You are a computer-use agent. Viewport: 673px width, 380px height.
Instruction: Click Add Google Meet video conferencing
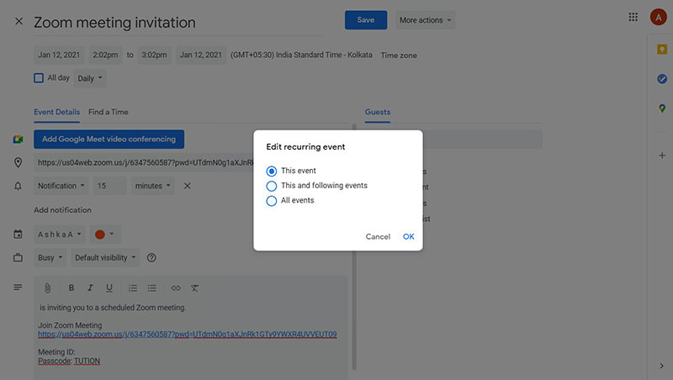click(109, 140)
